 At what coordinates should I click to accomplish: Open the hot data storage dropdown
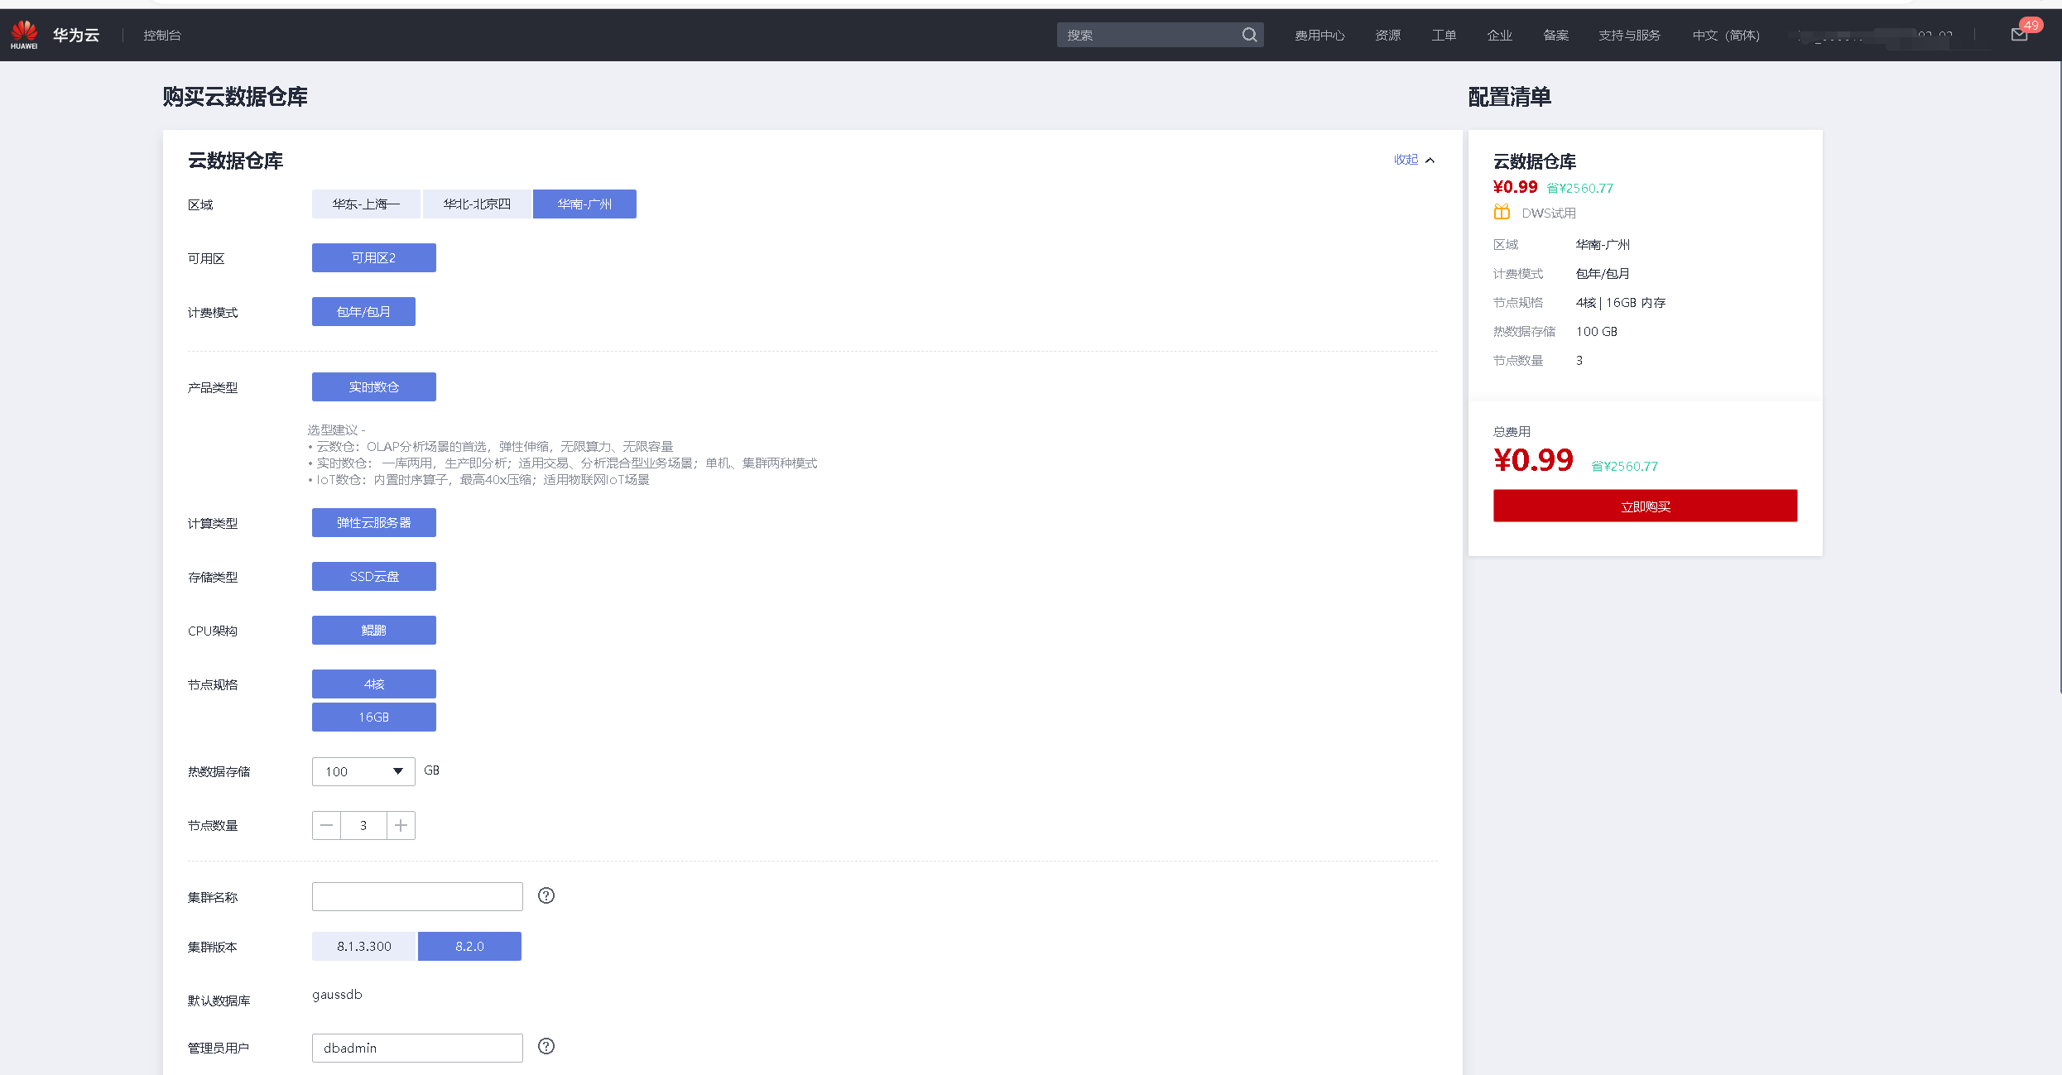tap(363, 771)
